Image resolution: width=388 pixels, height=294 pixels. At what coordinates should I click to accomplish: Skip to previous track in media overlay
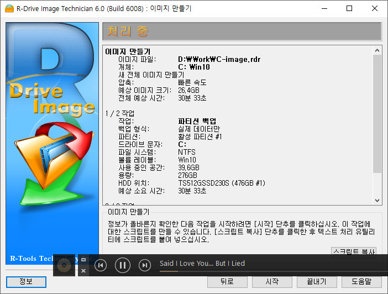(x=101, y=265)
